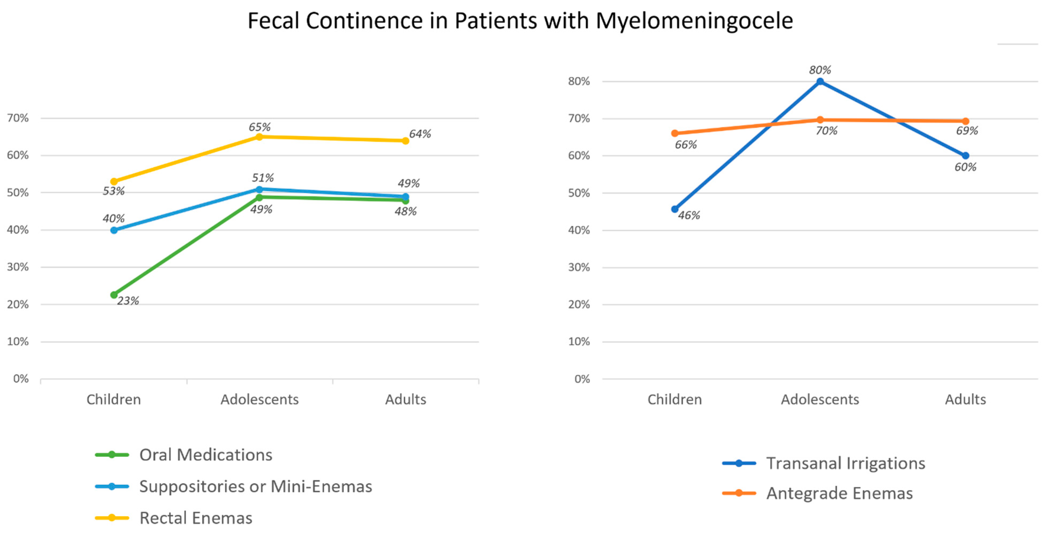Select the 69% Antegrade Enemas Adults point

966,121
